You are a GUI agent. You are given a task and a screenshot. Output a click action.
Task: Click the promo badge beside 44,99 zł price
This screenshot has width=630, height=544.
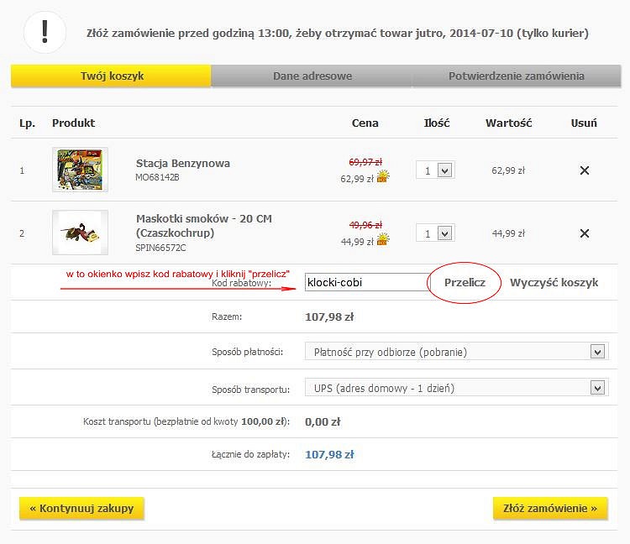point(383,240)
